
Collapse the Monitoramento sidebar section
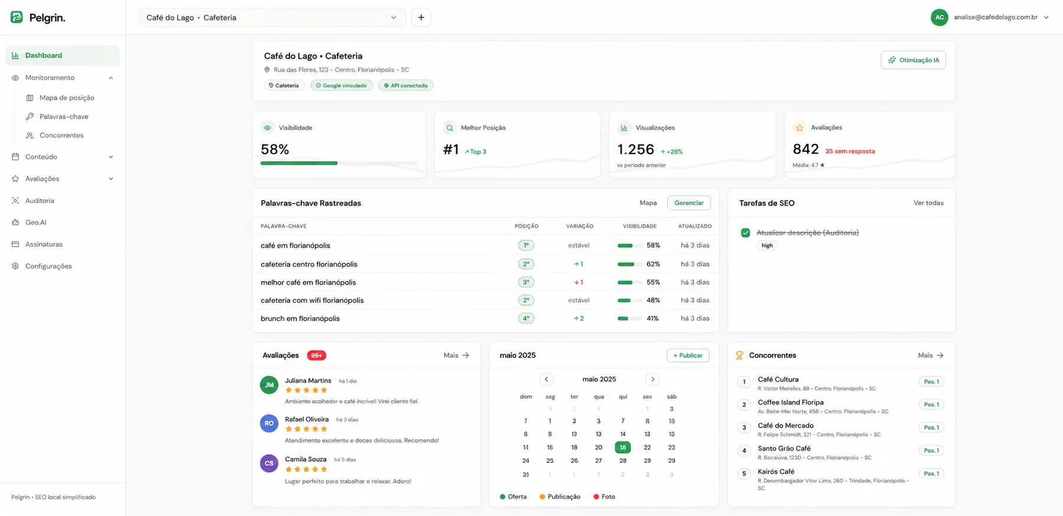click(111, 78)
